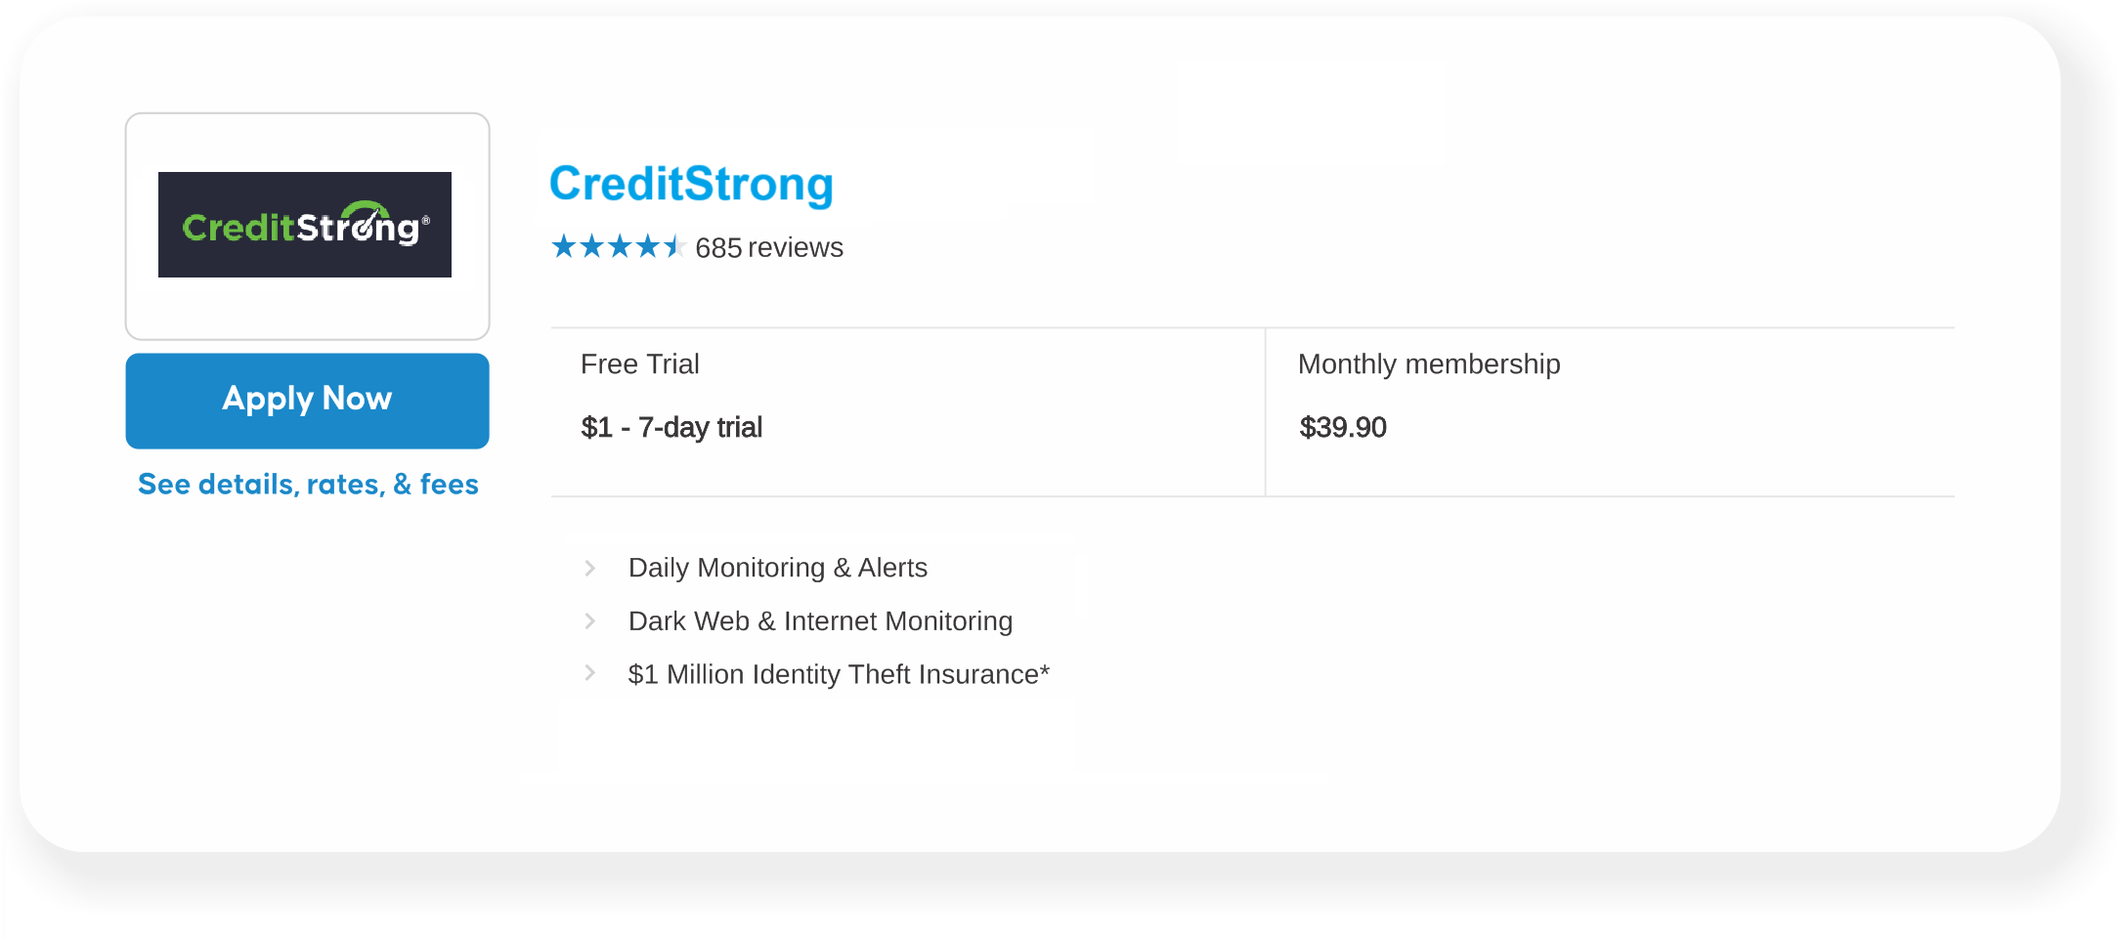Click the $1 - 7-day trial text
Image resolution: width=2121 pixels, height=938 pixels.
tap(671, 427)
